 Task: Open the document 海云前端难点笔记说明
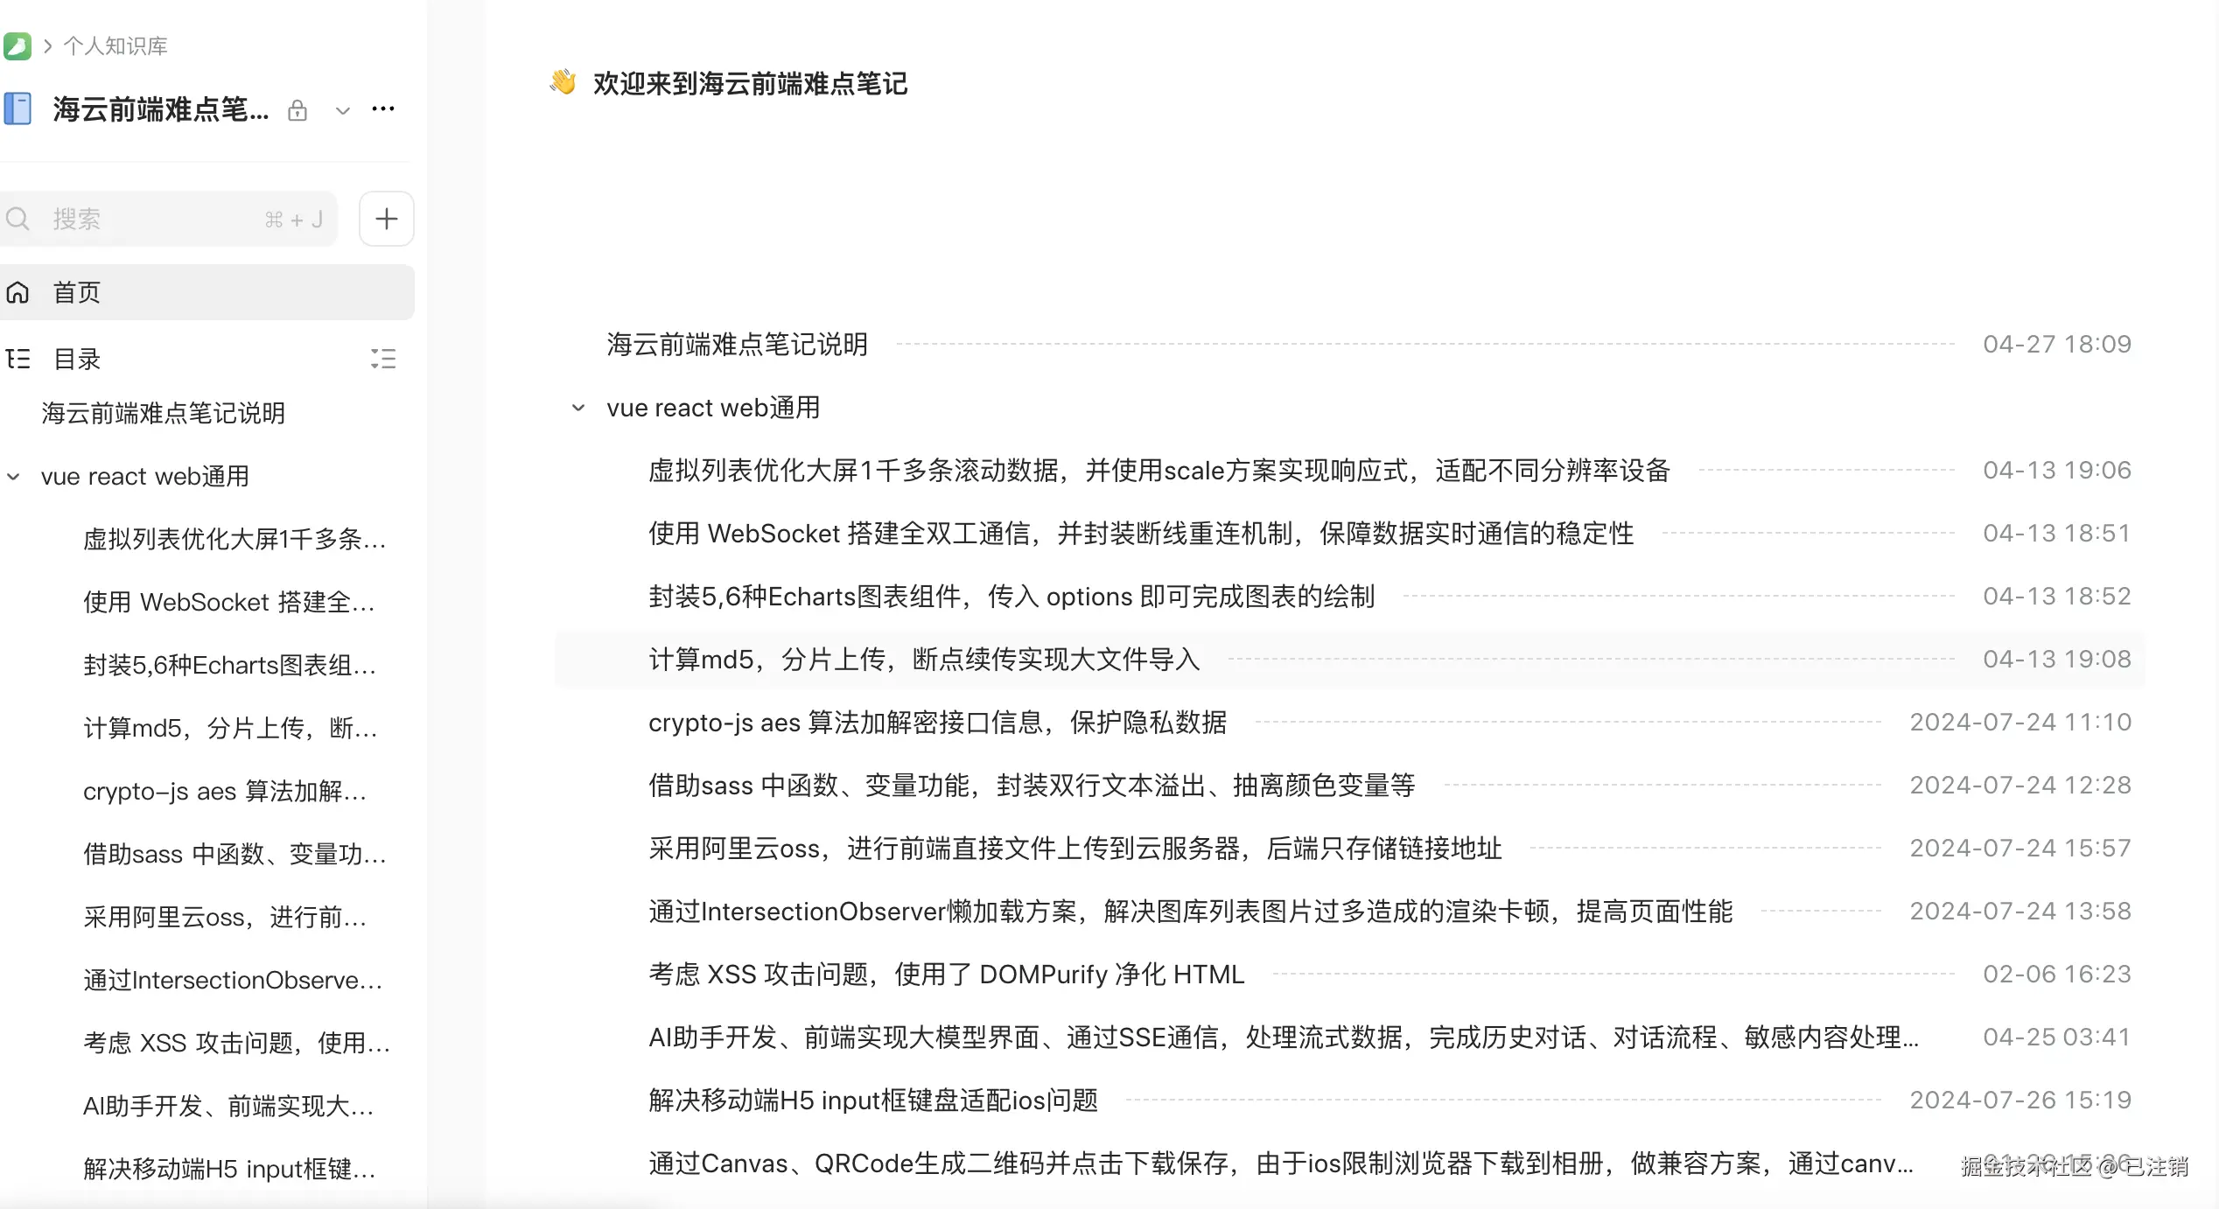point(736,344)
